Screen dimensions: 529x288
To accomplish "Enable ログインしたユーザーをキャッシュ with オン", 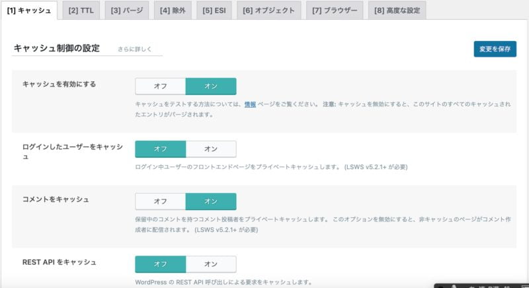I will 210,149.
